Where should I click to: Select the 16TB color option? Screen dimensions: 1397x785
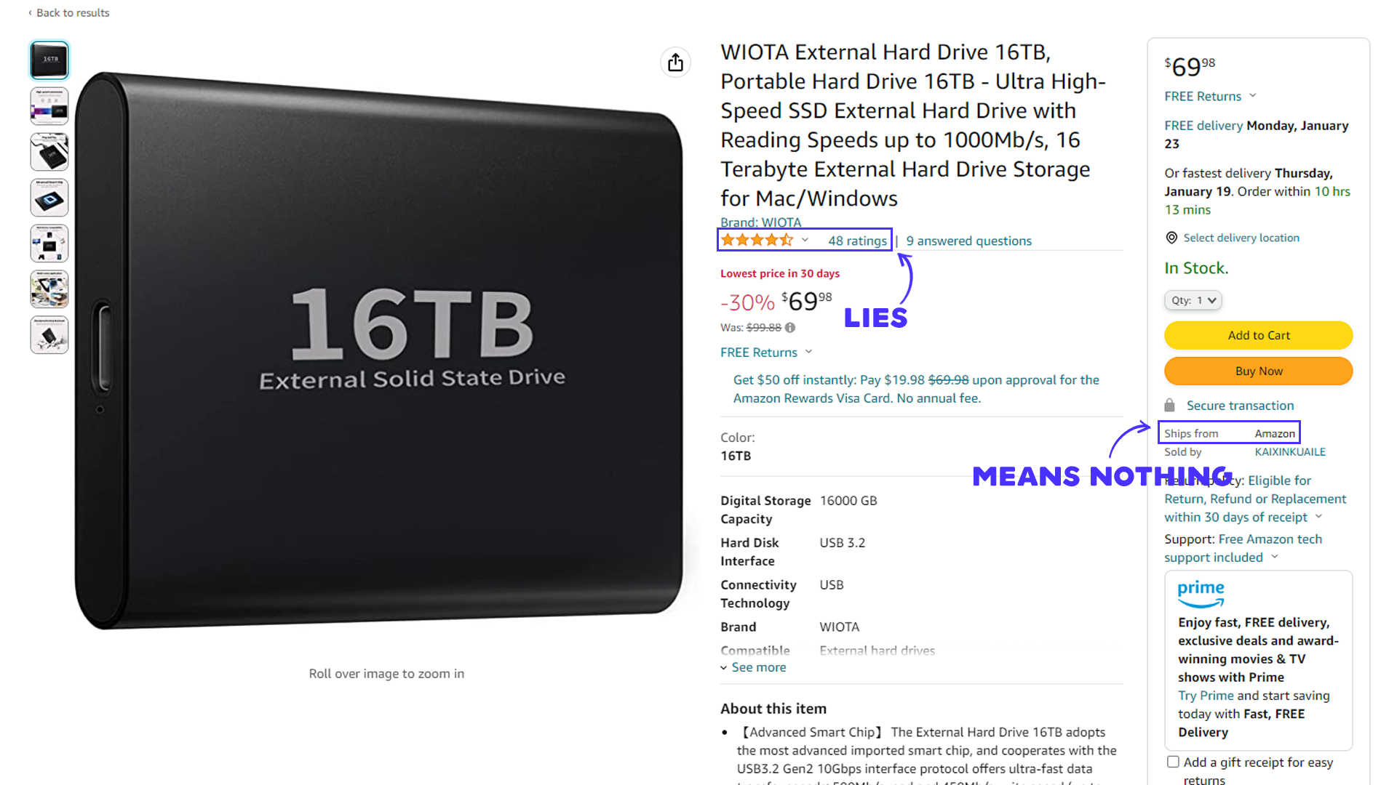[735, 455]
